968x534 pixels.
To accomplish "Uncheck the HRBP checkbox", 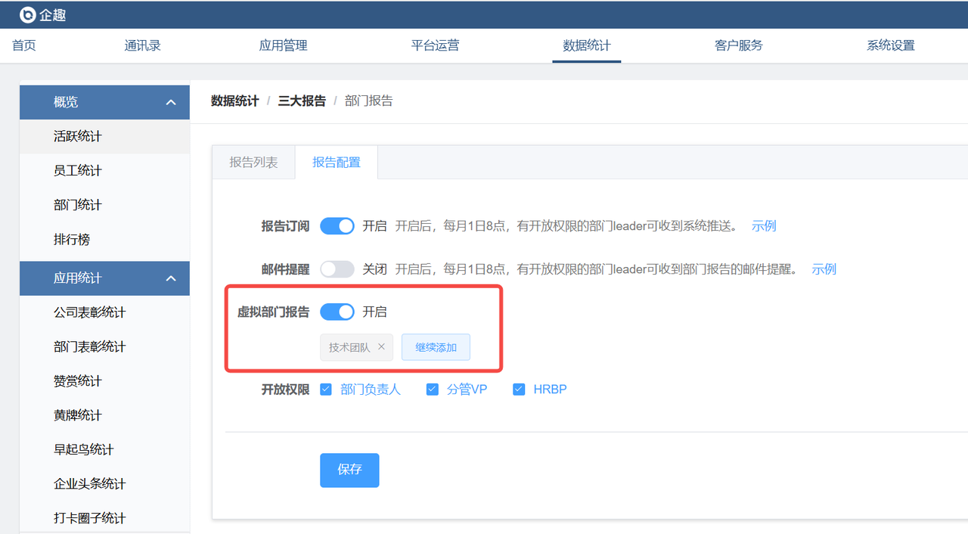I will (519, 390).
